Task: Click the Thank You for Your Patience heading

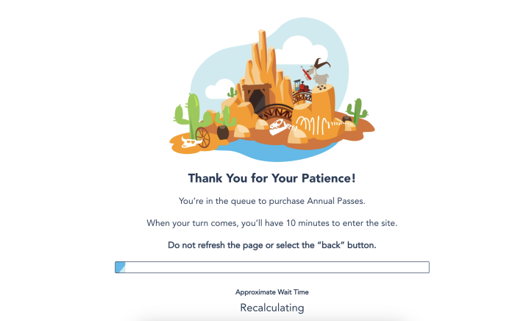Action: click(272, 178)
